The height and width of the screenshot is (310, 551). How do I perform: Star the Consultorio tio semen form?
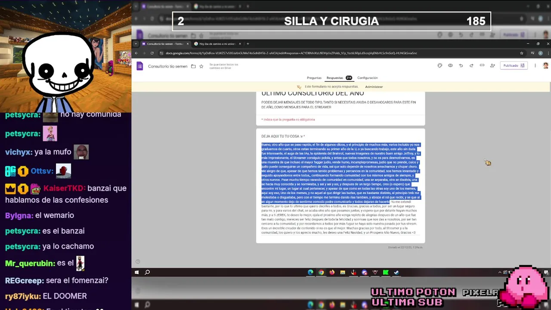tap(201, 66)
